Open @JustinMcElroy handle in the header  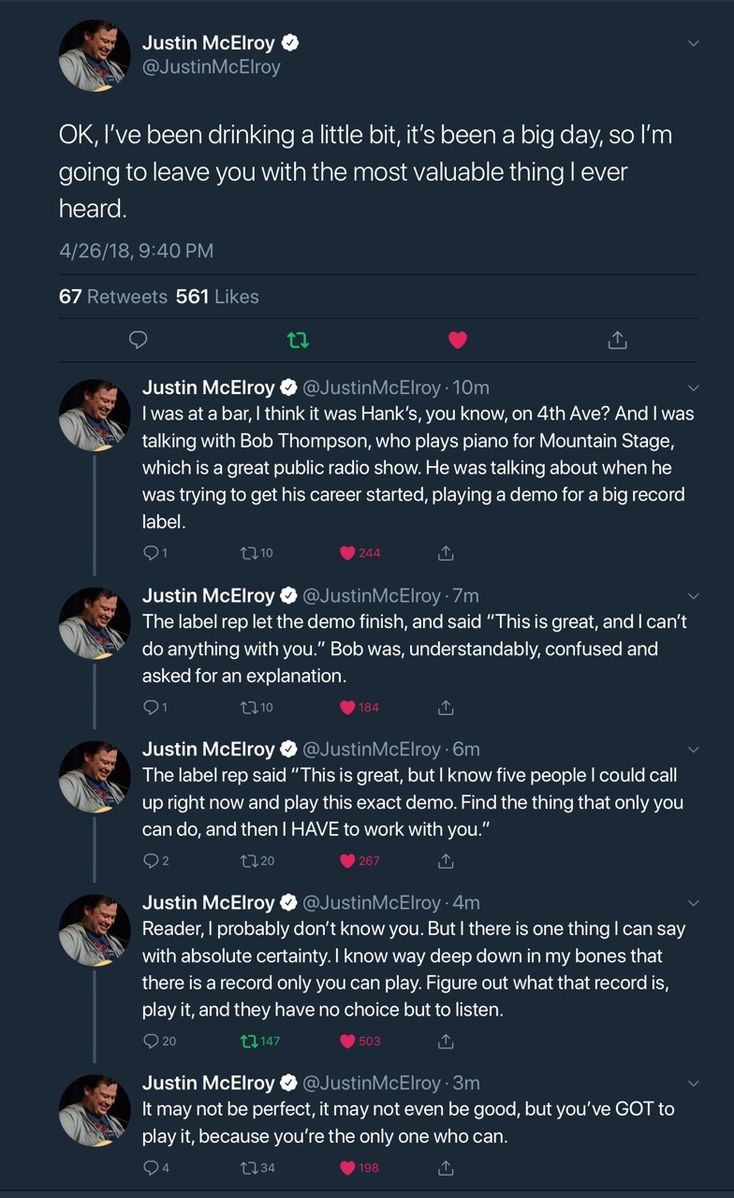211,67
